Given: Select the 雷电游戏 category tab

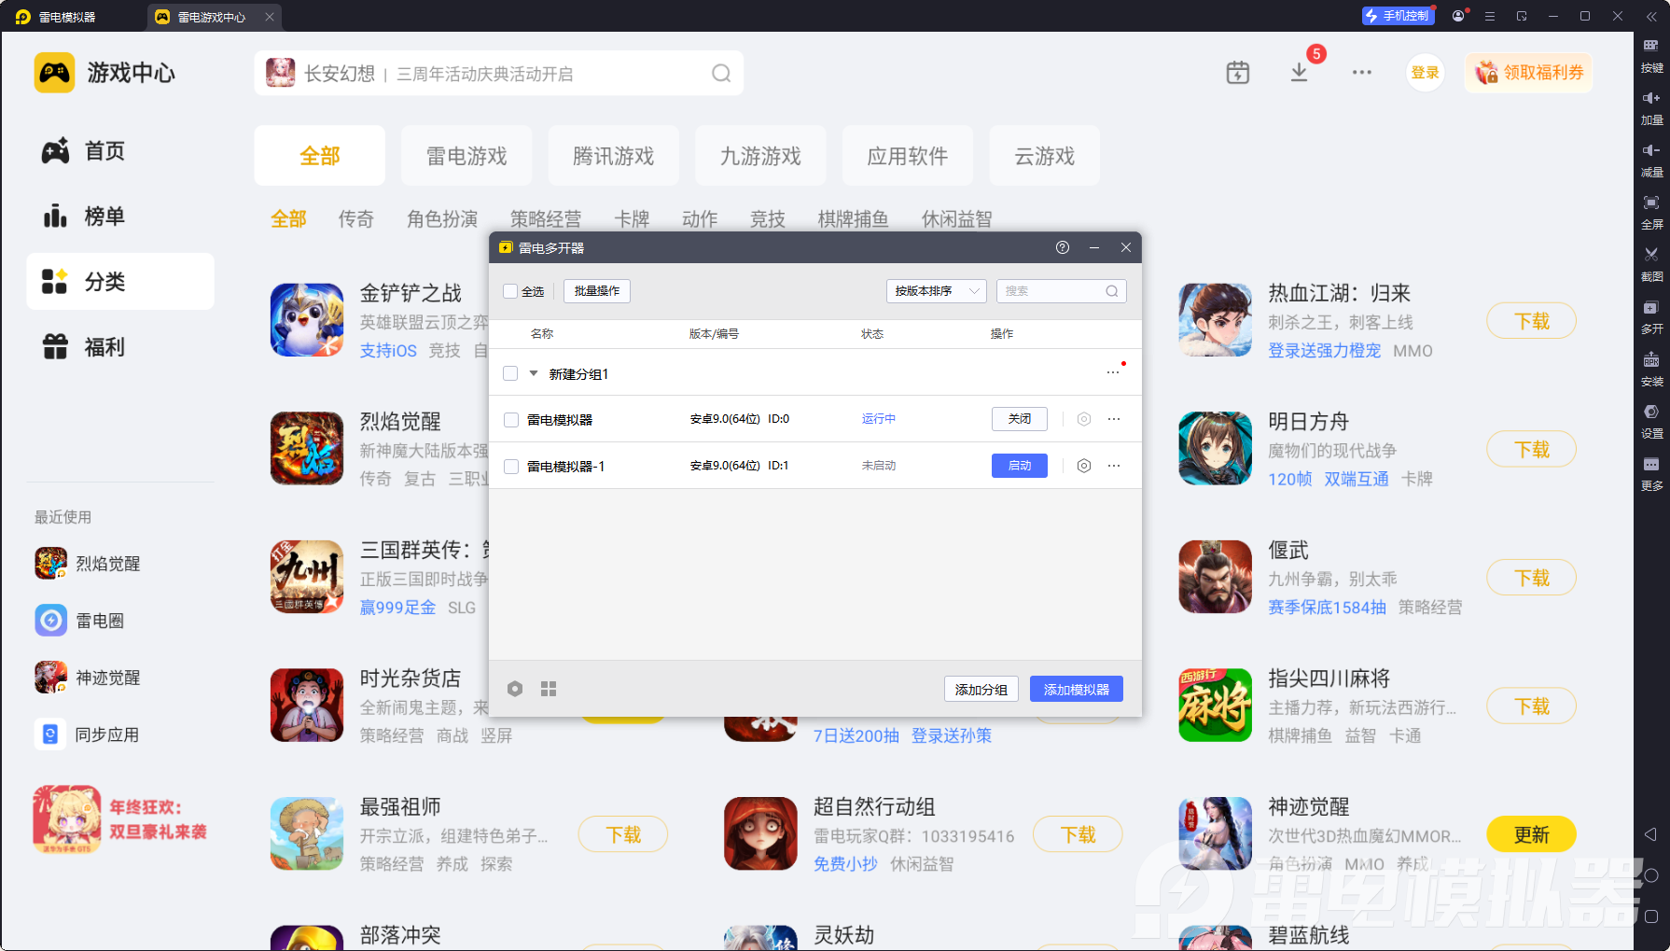Looking at the screenshot, I should [466, 156].
